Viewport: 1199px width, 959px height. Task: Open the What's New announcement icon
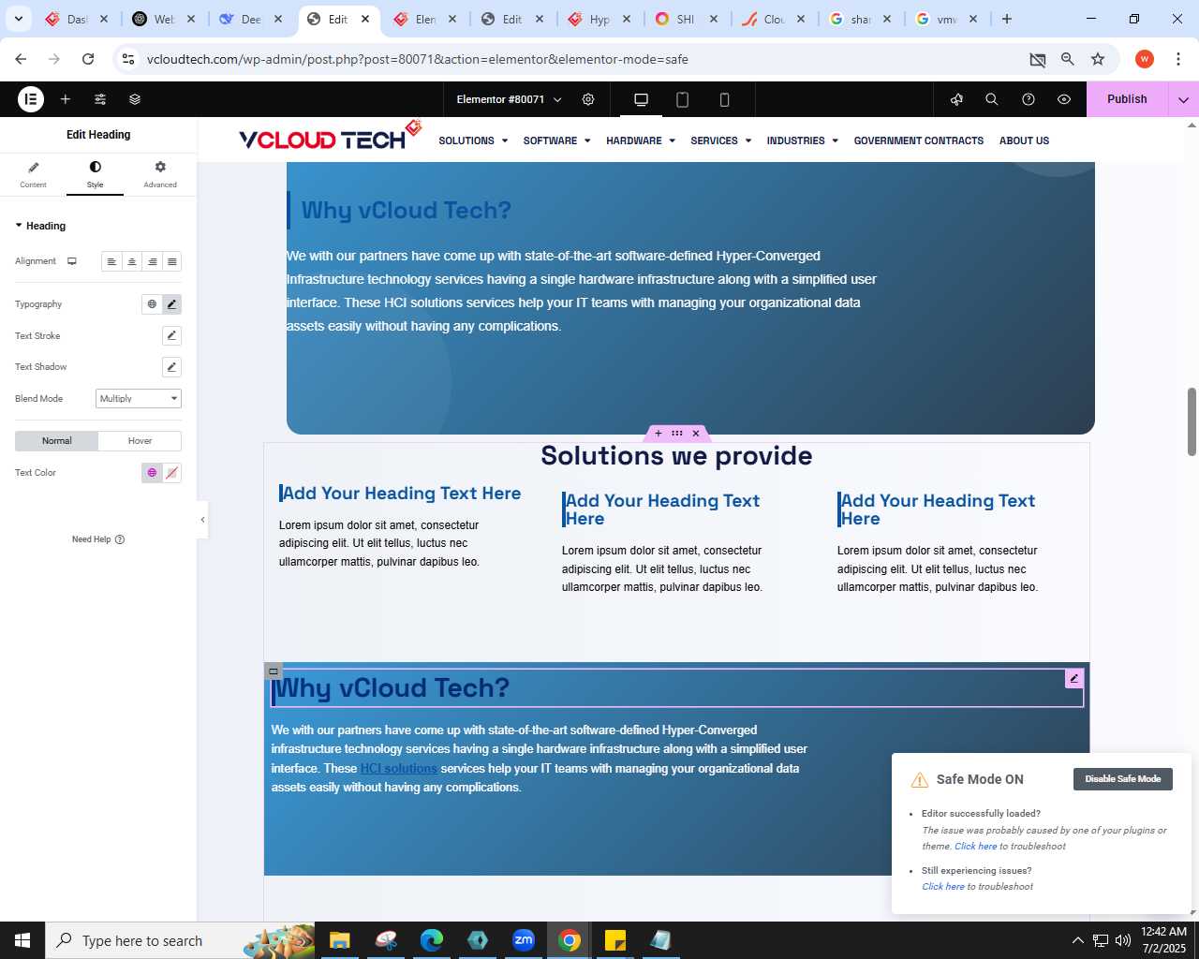click(x=956, y=99)
